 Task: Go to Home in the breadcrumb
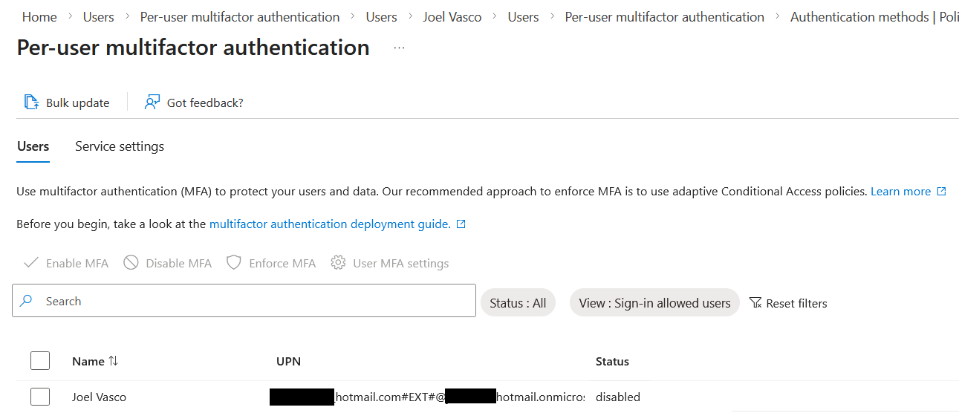(x=39, y=16)
